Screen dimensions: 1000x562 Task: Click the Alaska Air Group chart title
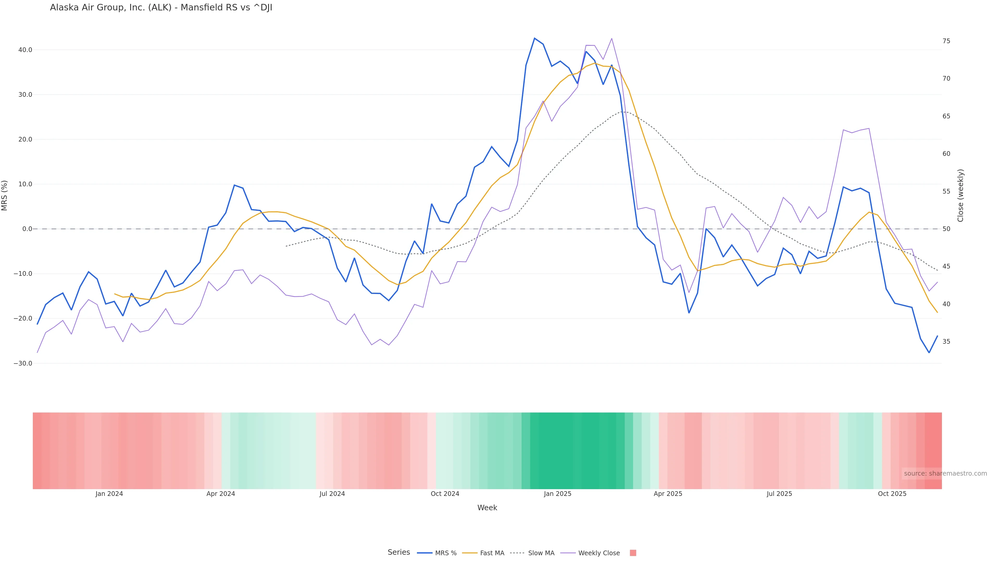(161, 8)
